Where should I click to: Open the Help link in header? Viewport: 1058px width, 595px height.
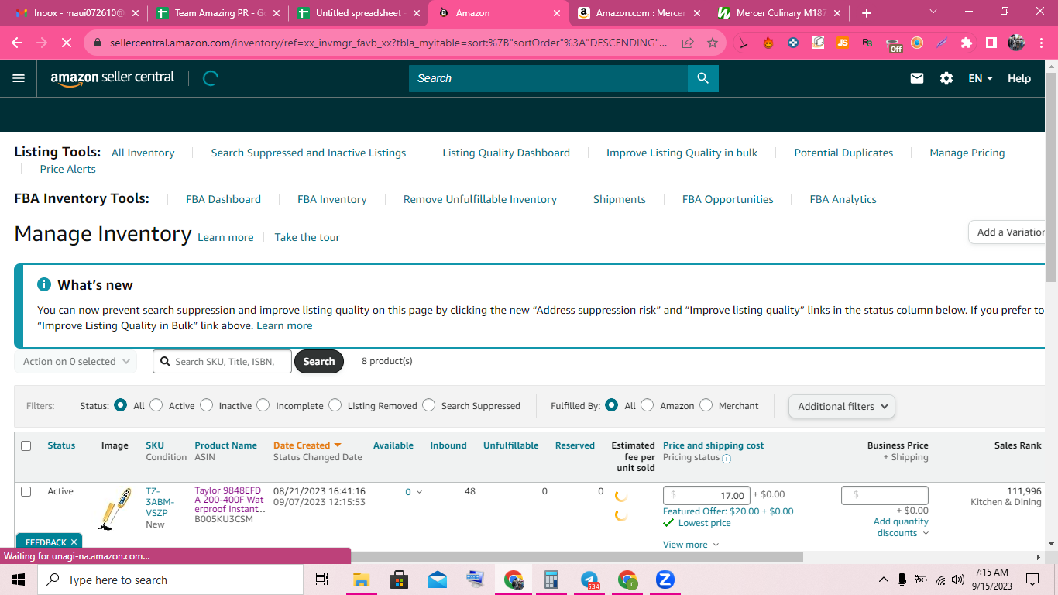click(x=1019, y=78)
